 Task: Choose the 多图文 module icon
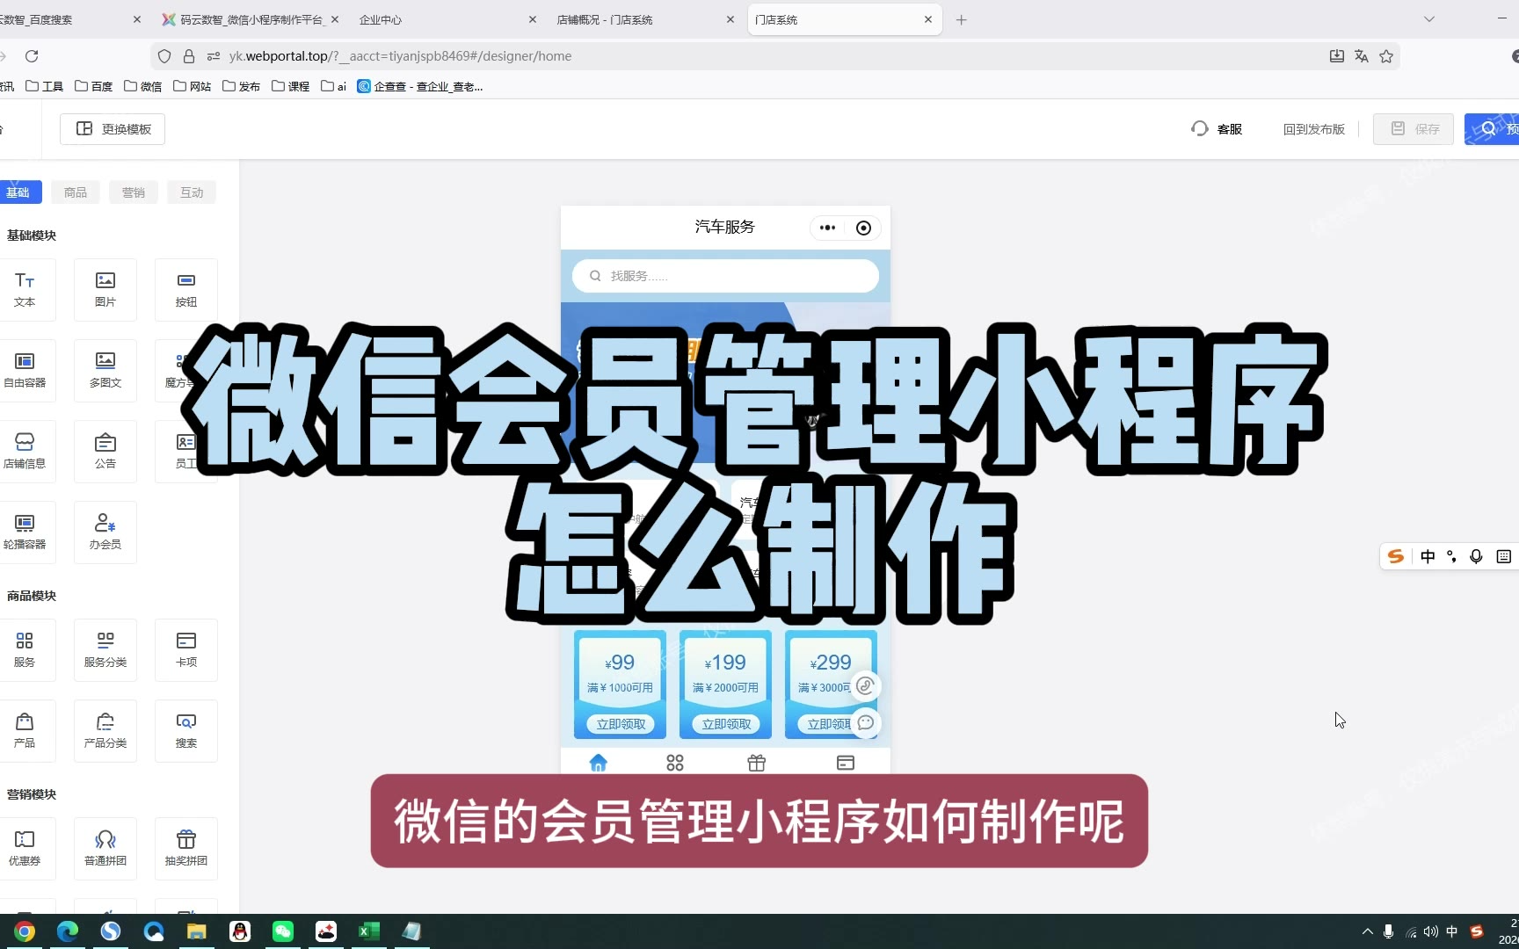coord(105,370)
